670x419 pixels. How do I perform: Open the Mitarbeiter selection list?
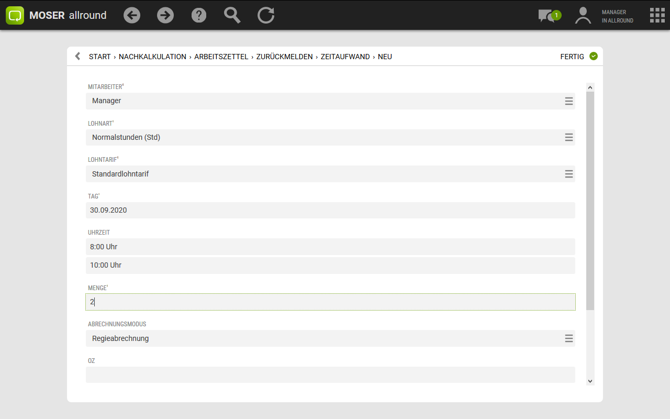pos(569,101)
